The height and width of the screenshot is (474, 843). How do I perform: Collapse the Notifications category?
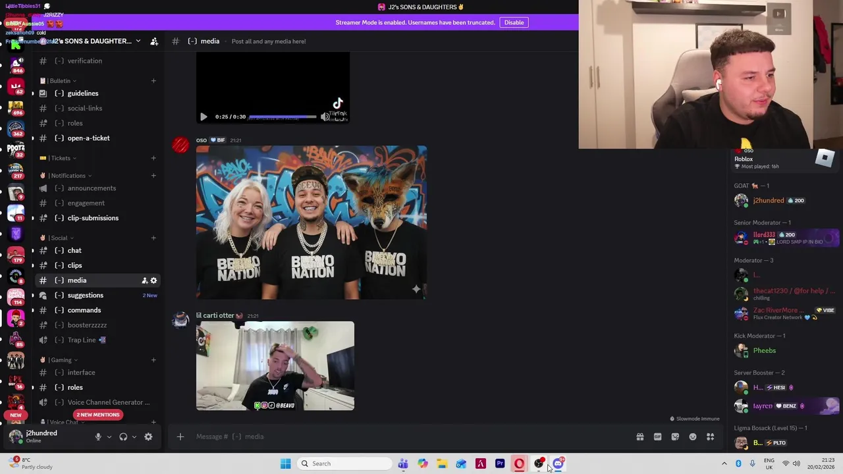tap(66, 176)
